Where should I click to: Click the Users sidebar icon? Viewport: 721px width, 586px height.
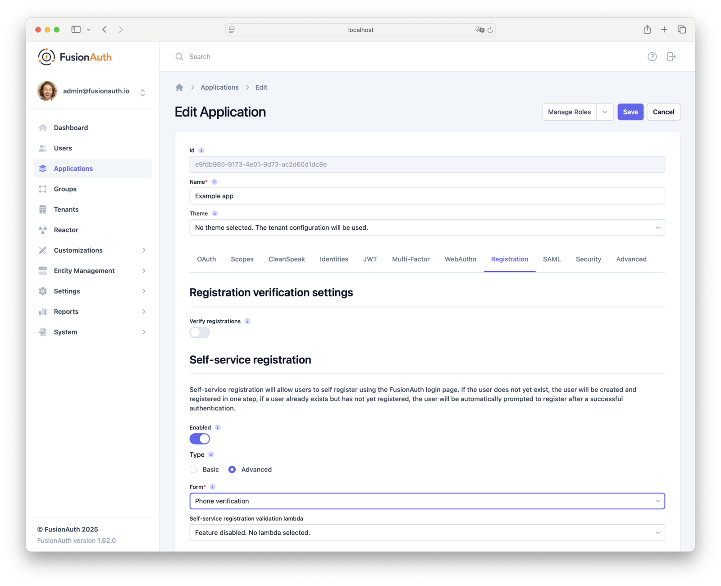click(43, 148)
